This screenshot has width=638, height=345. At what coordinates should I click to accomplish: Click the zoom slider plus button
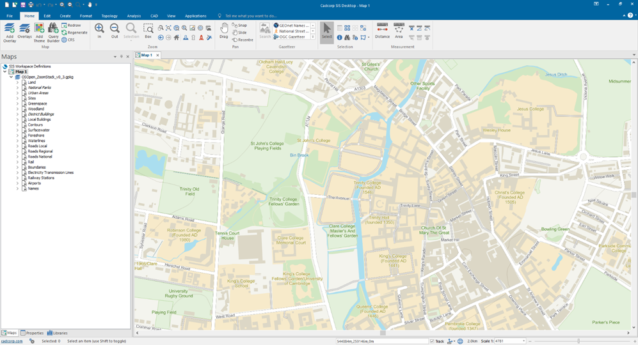pos(635,341)
